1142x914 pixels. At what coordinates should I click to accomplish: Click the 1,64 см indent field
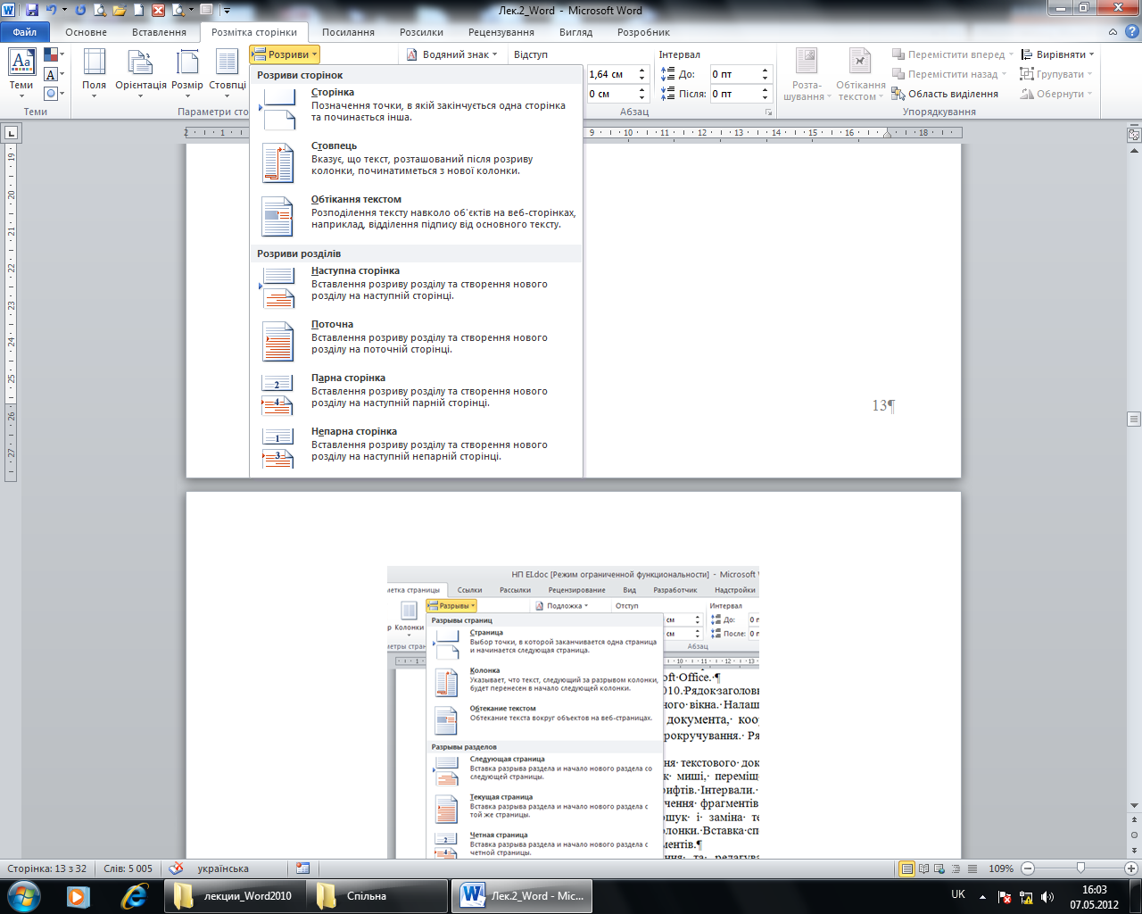point(610,74)
